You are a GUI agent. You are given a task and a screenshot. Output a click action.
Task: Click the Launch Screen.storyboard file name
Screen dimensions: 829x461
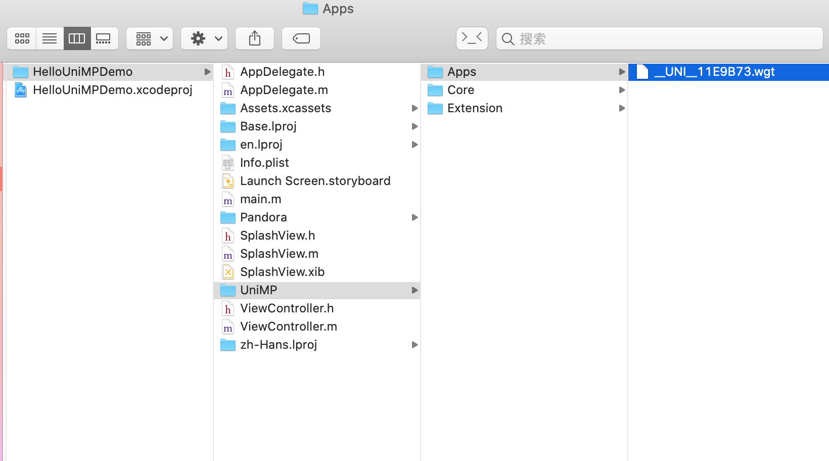coord(315,181)
